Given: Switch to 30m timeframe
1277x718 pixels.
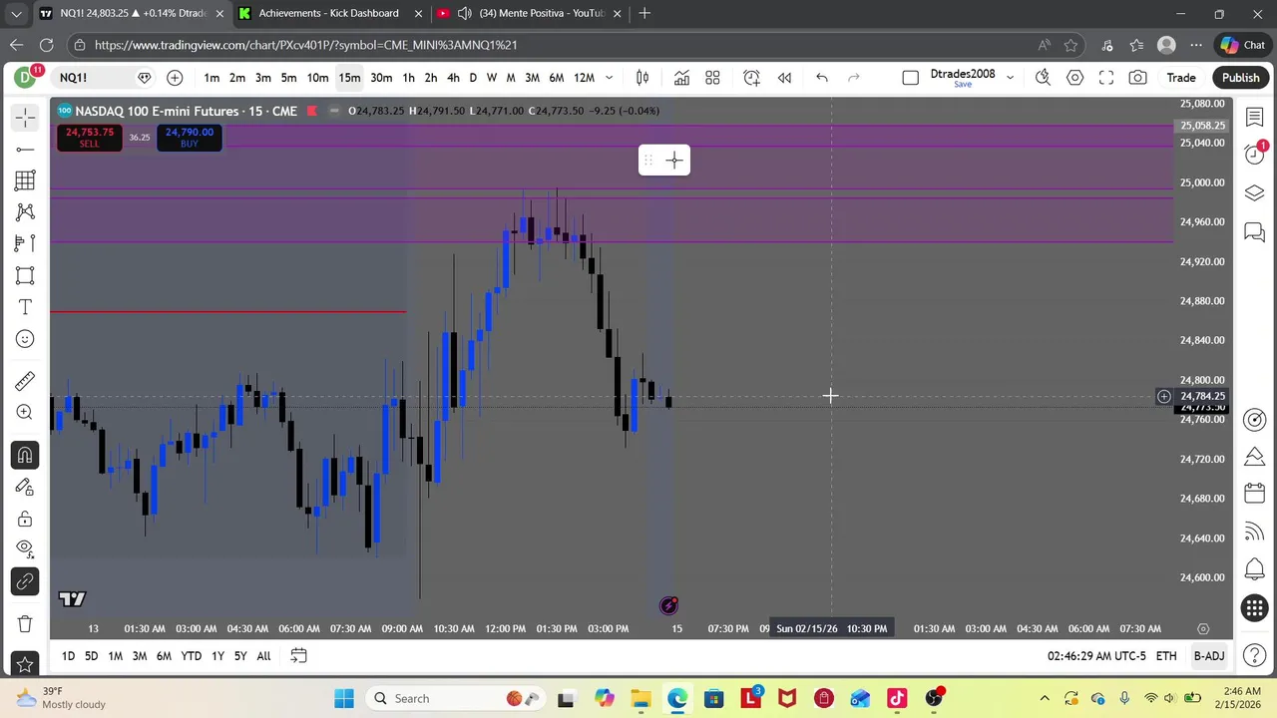Looking at the screenshot, I should 381,78.
